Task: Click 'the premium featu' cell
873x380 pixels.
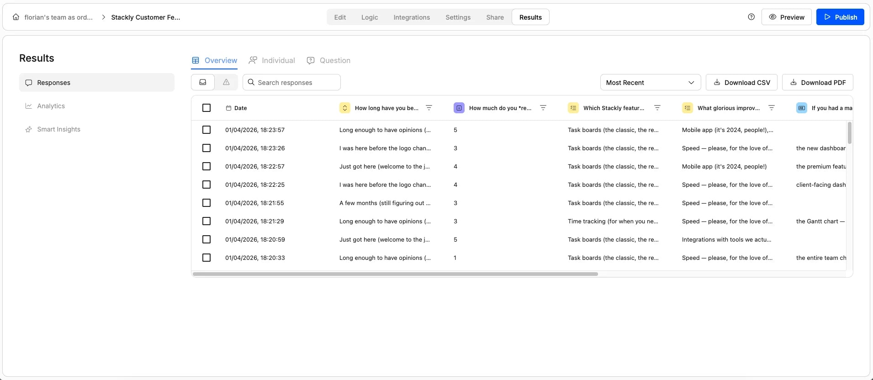Action: (x=821, y=166)
